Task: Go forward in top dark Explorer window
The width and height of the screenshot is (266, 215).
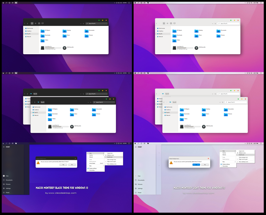Action: tap(27, 24)
